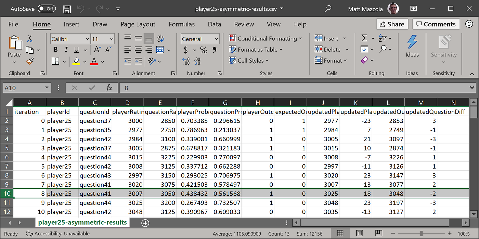Apply the yellow fill color swatch
The width and height of the screenshot is (479, 239).
(x=76, y=62)
